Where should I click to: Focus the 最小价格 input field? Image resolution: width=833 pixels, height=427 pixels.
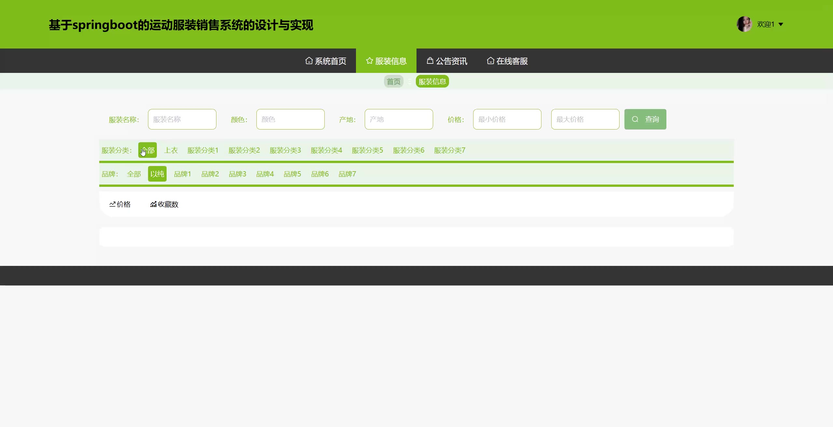[507, 119]
